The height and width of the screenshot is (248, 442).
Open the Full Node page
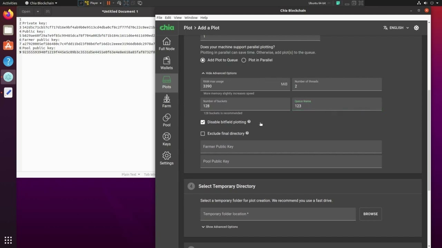tap(166, 44)
